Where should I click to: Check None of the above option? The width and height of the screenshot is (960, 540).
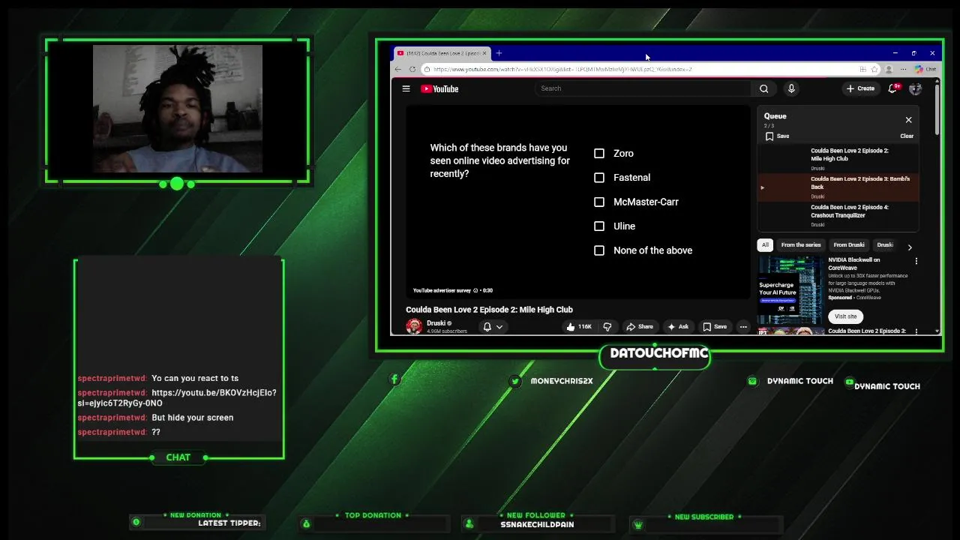pyautogui.click(x=599, y=250)
